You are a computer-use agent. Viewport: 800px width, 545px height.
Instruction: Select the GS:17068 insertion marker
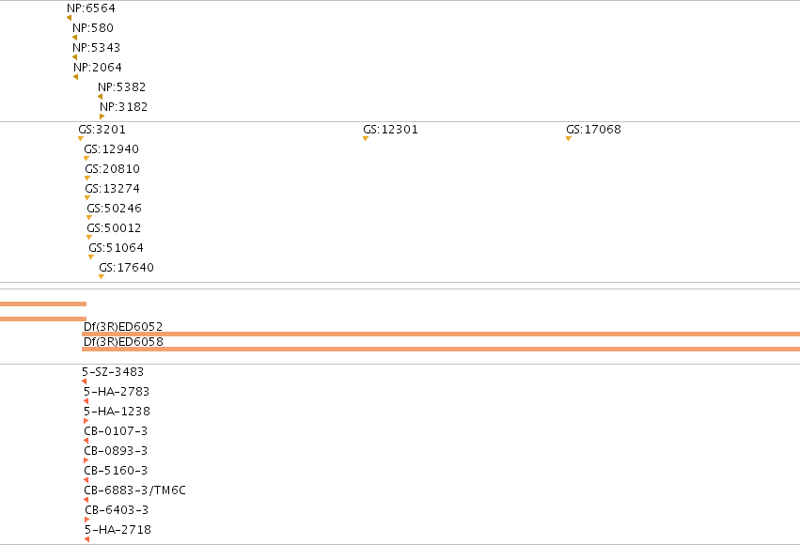[x=569, y=139]
